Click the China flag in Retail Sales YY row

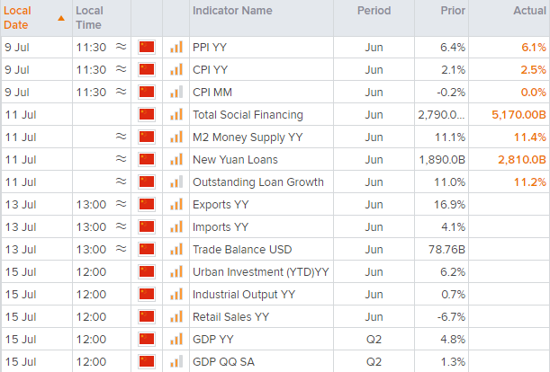147,316
